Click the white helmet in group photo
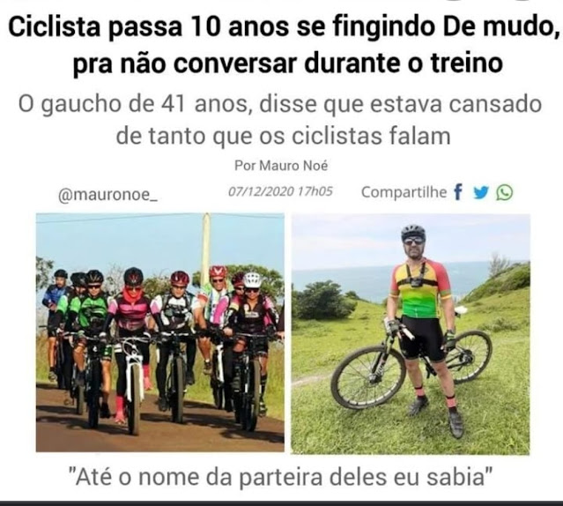Image resolution: width=563 pixels, height=506 pixels. (x=252, y=279)
